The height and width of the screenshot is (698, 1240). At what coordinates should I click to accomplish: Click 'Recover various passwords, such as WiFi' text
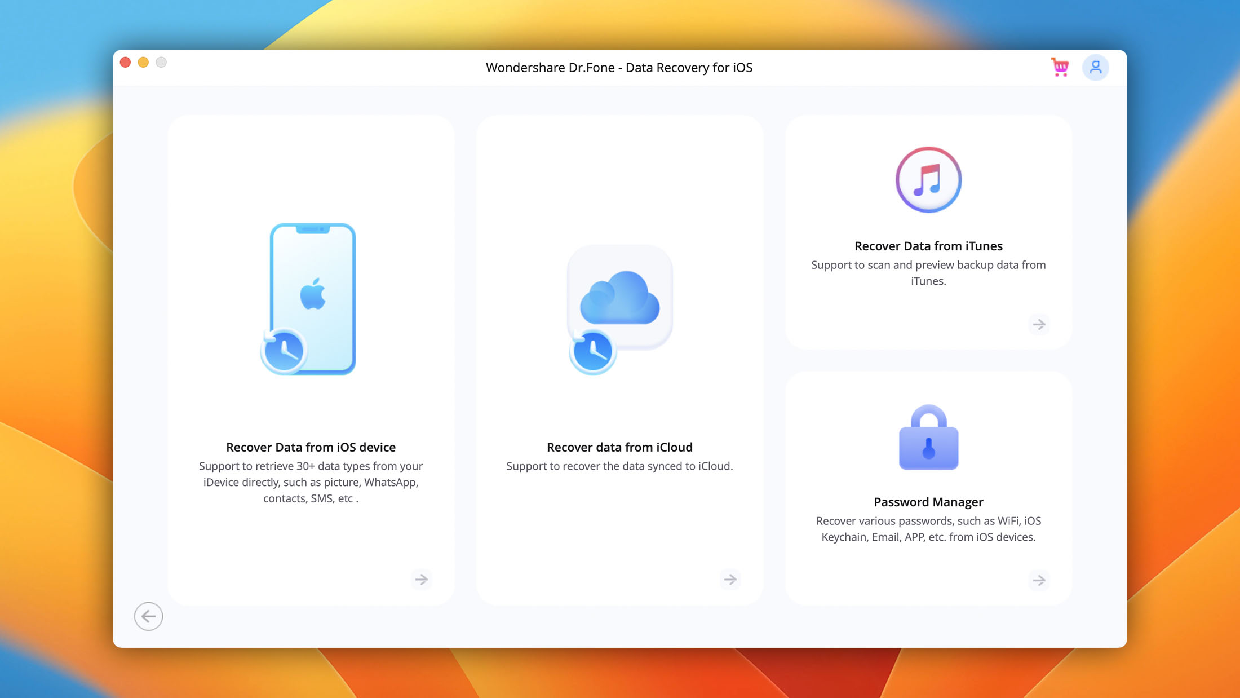pyautogui.click(x=928, y=529)
